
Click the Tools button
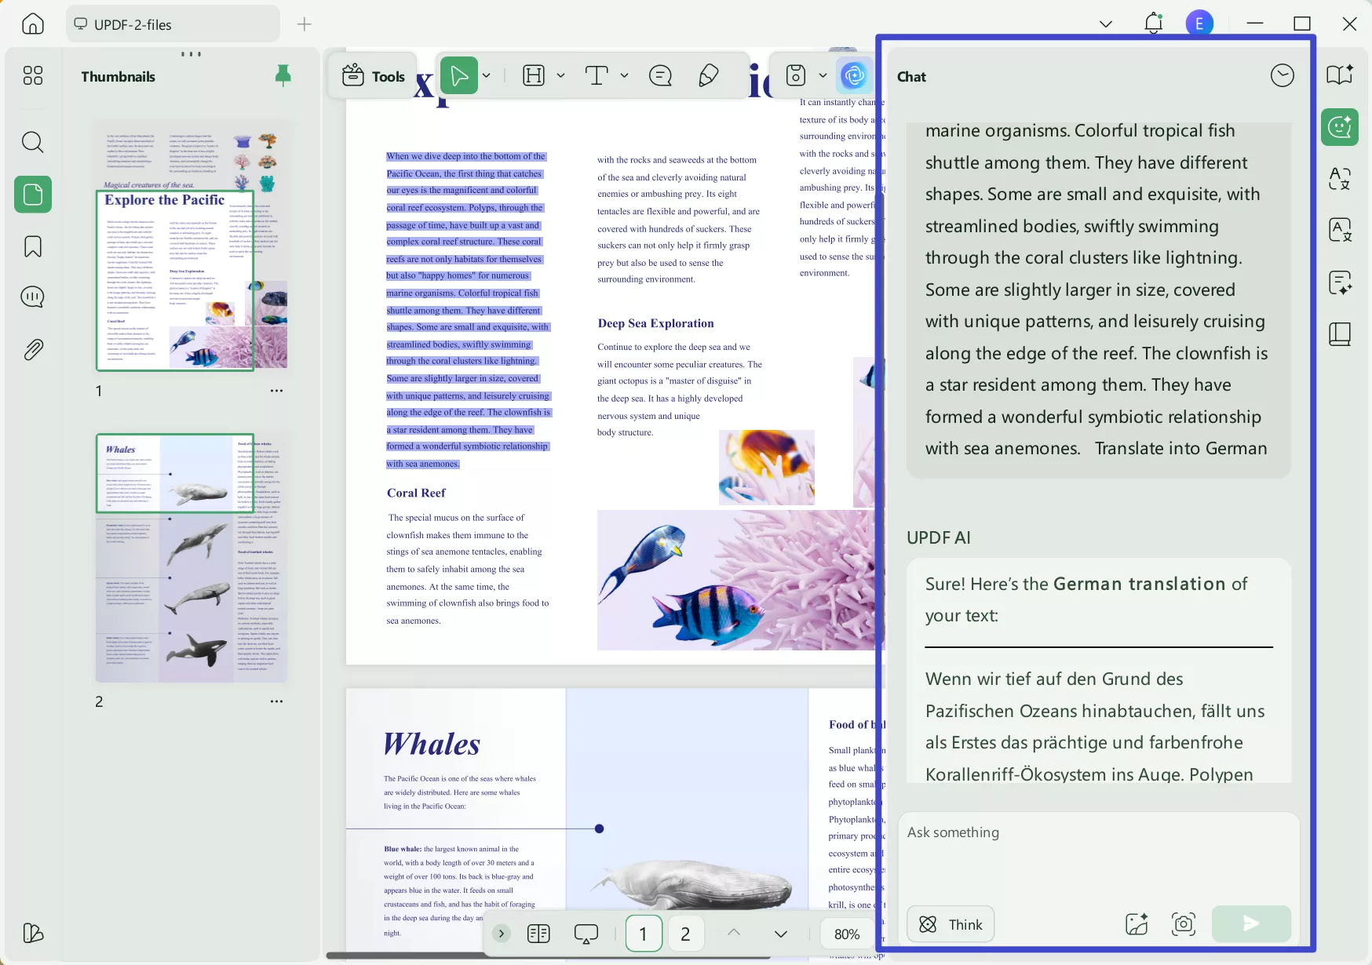pos(372,76)
